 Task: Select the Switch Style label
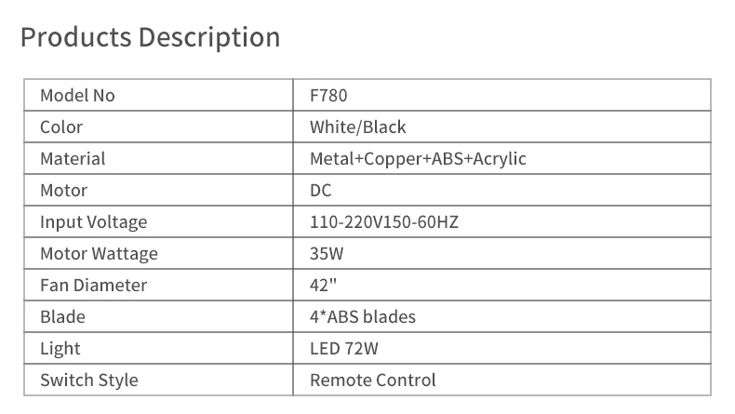[x=89, y=381]
